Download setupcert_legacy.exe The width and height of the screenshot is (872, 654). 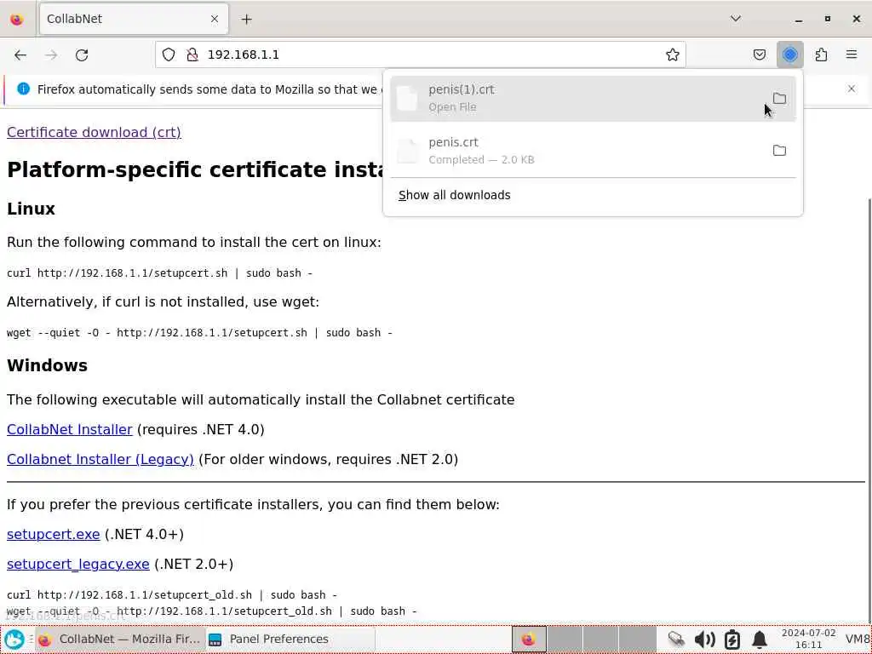[x=77, y=564]
